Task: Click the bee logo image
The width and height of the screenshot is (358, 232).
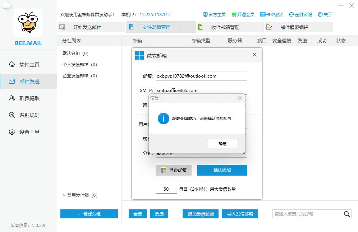Action: [x=28, y=23]
